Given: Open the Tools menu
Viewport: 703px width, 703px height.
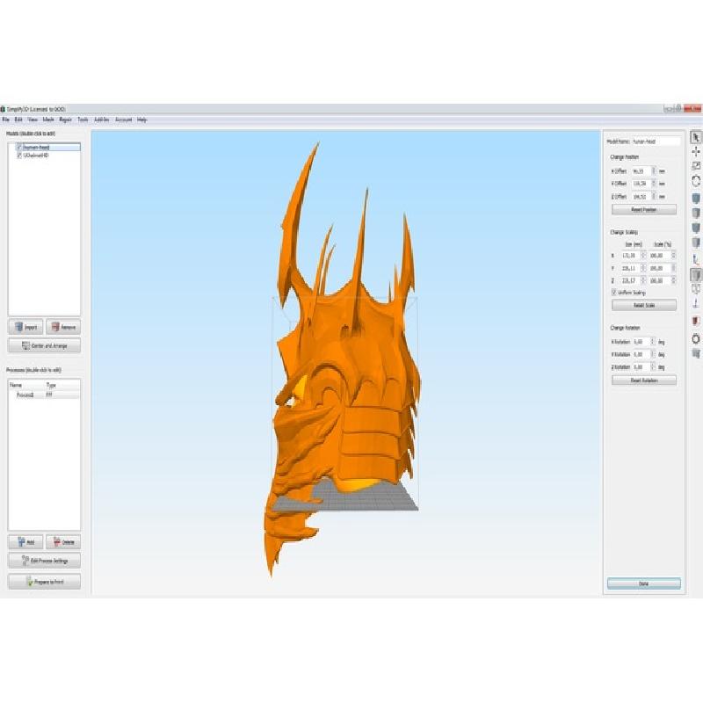Looking at the screenshot, I should tap(83, 120).
